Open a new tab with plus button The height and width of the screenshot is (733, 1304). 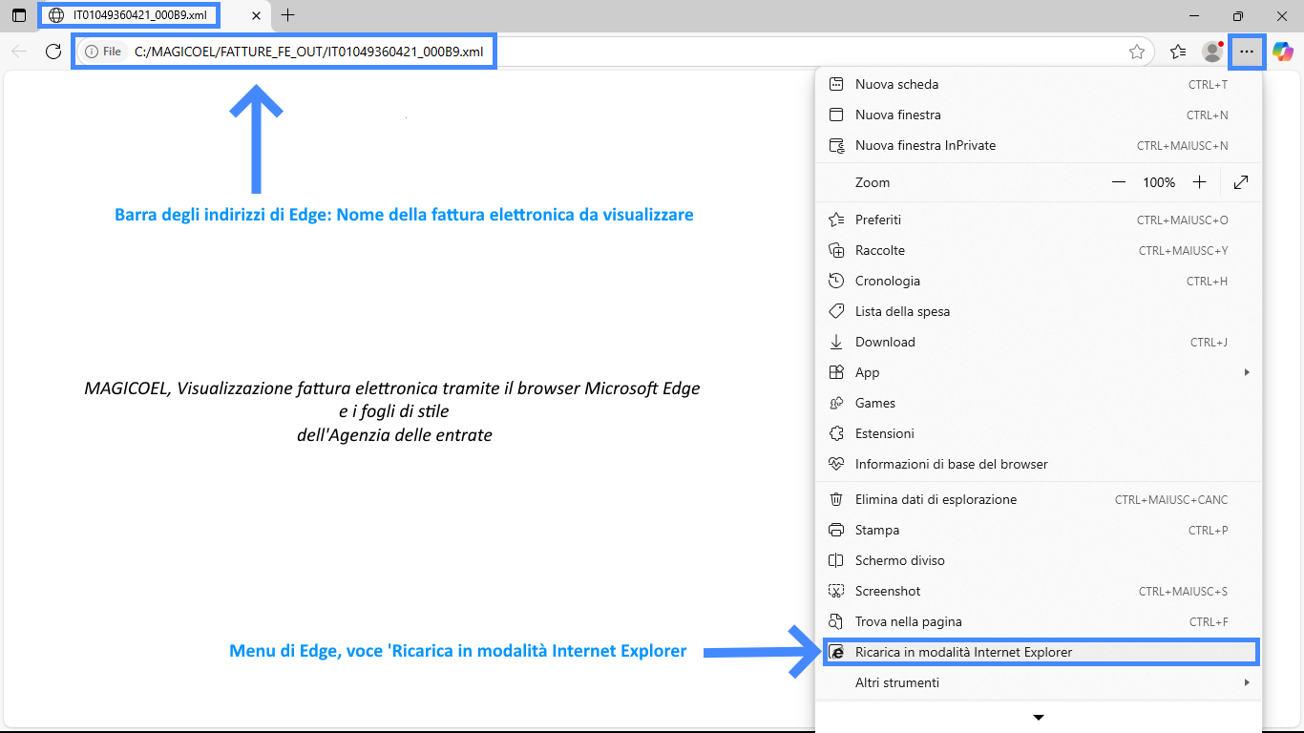click(x=287, y=15)
